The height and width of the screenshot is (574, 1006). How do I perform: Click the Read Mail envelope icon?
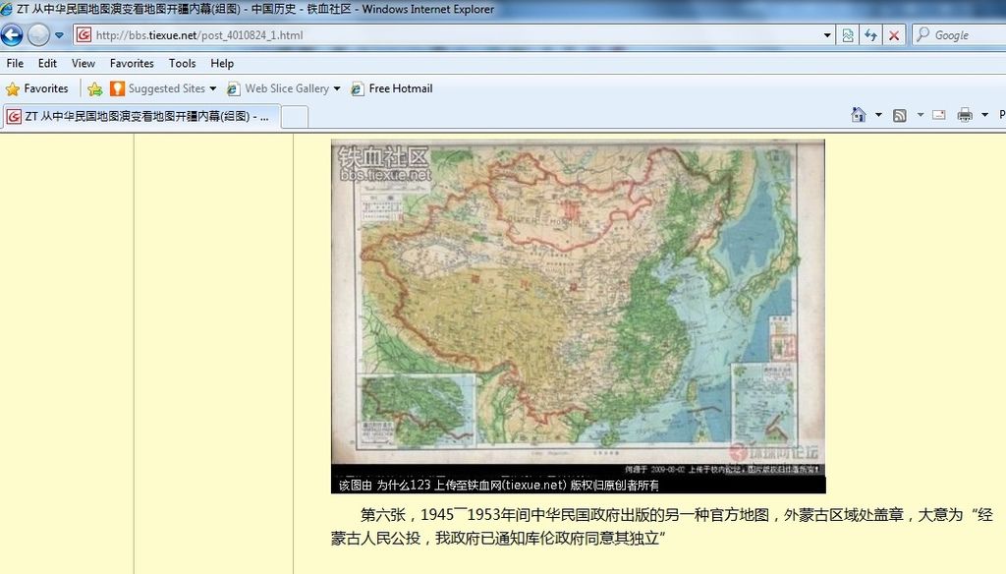click(938, 115)
